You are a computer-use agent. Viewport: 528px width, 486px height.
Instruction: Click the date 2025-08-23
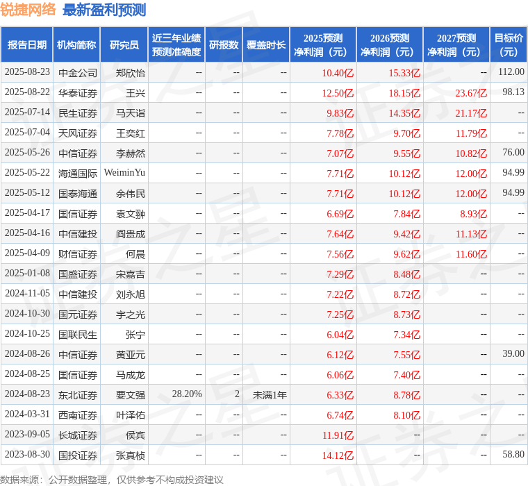pyautogui.click(x=27, y=72)
